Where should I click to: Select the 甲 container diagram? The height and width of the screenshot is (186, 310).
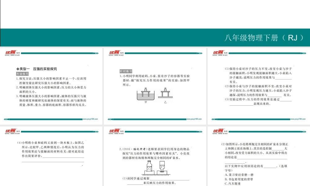click(146, 93)
